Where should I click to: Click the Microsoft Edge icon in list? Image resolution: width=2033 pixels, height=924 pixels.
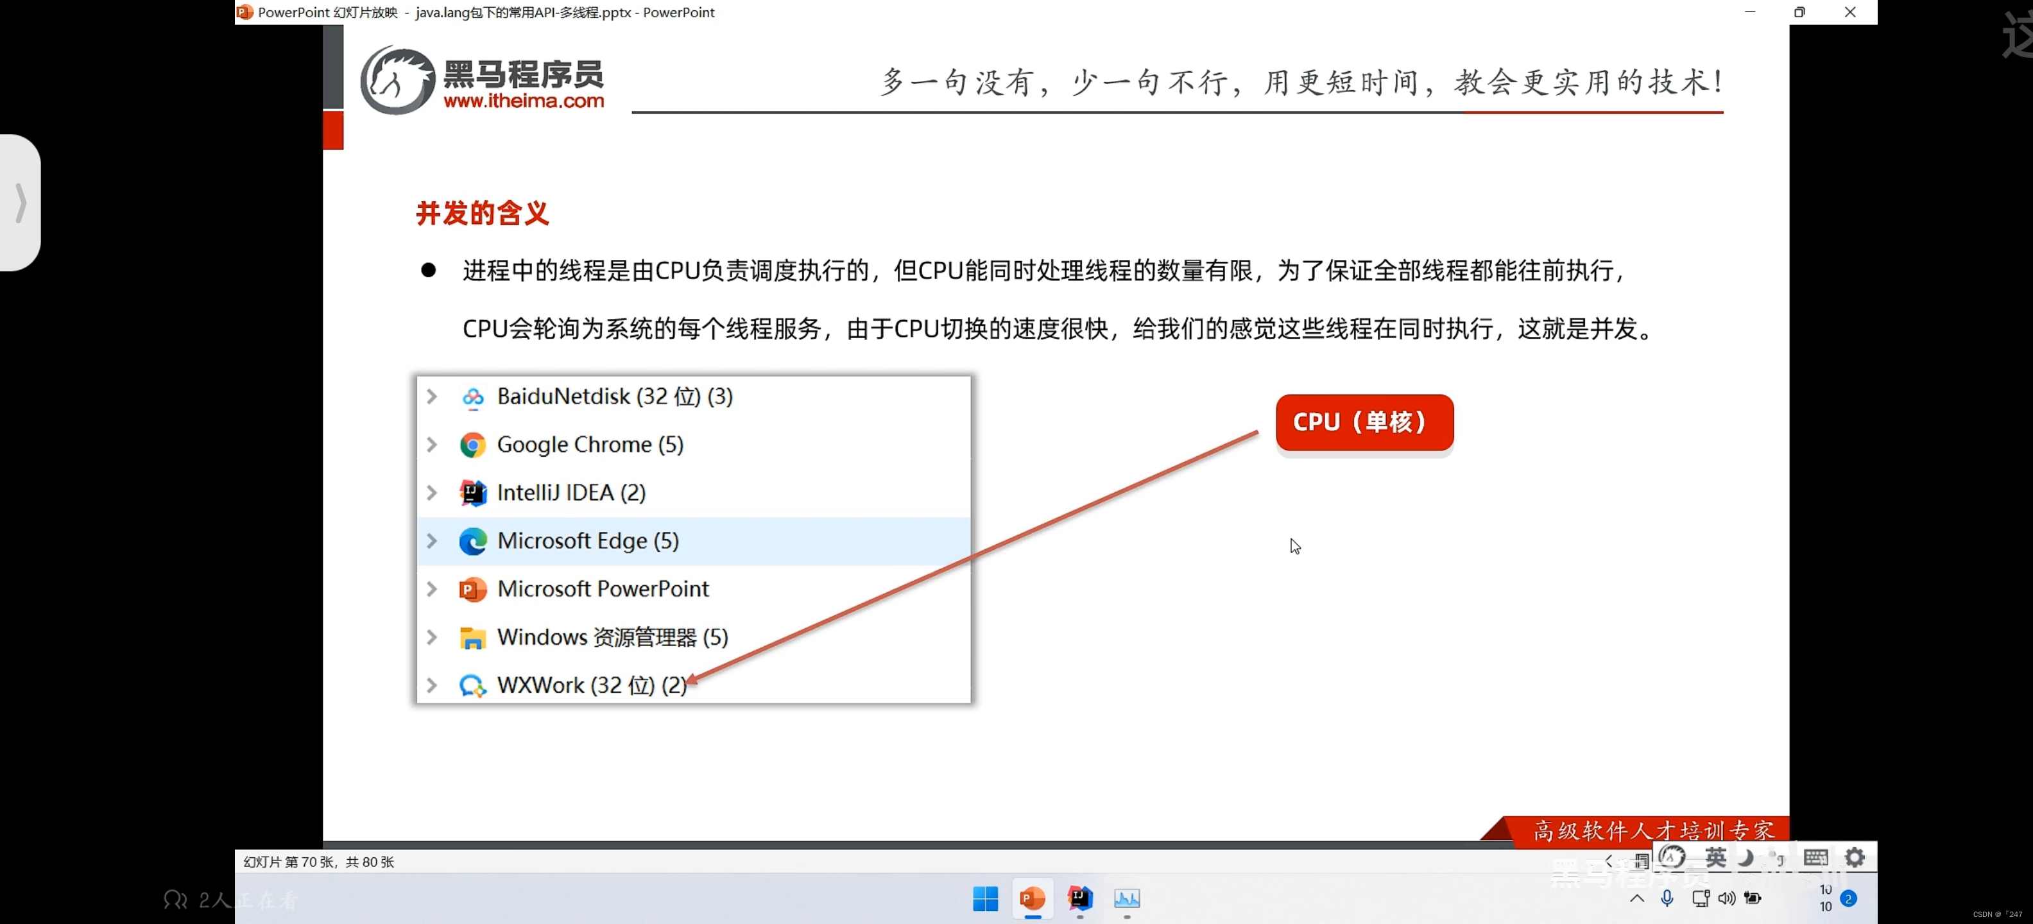point(473,542)
